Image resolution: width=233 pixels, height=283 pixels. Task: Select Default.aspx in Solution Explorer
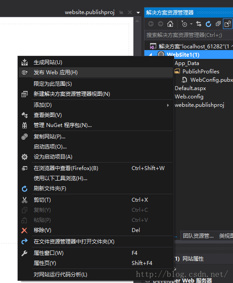[x=190, y=88]
